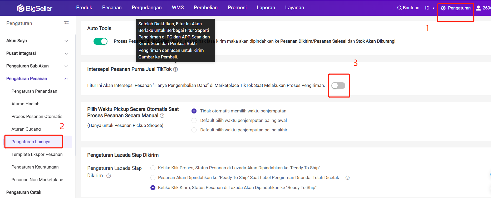This screenshot has height=198, width=491.
Task: Open Pengaturan Cetak section in sidebar
Action: click(x=24, y=192)
